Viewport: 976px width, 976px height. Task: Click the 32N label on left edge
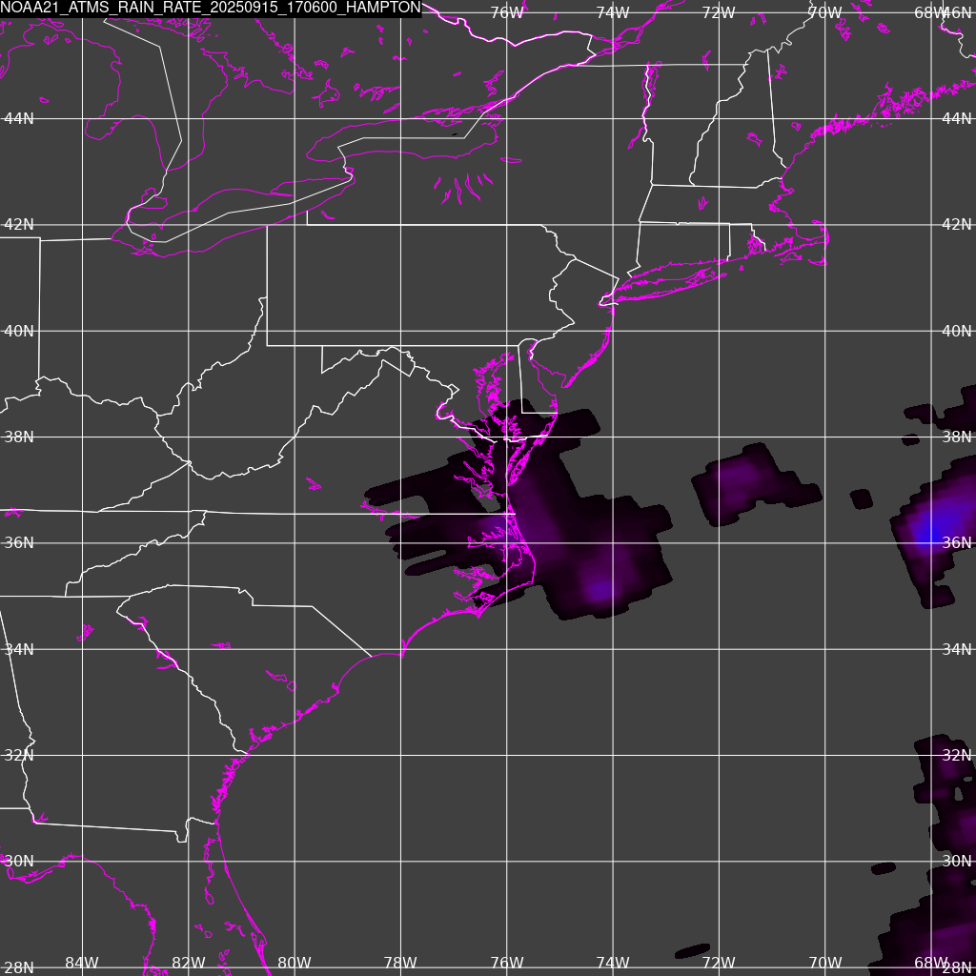[x=19, y=755]
